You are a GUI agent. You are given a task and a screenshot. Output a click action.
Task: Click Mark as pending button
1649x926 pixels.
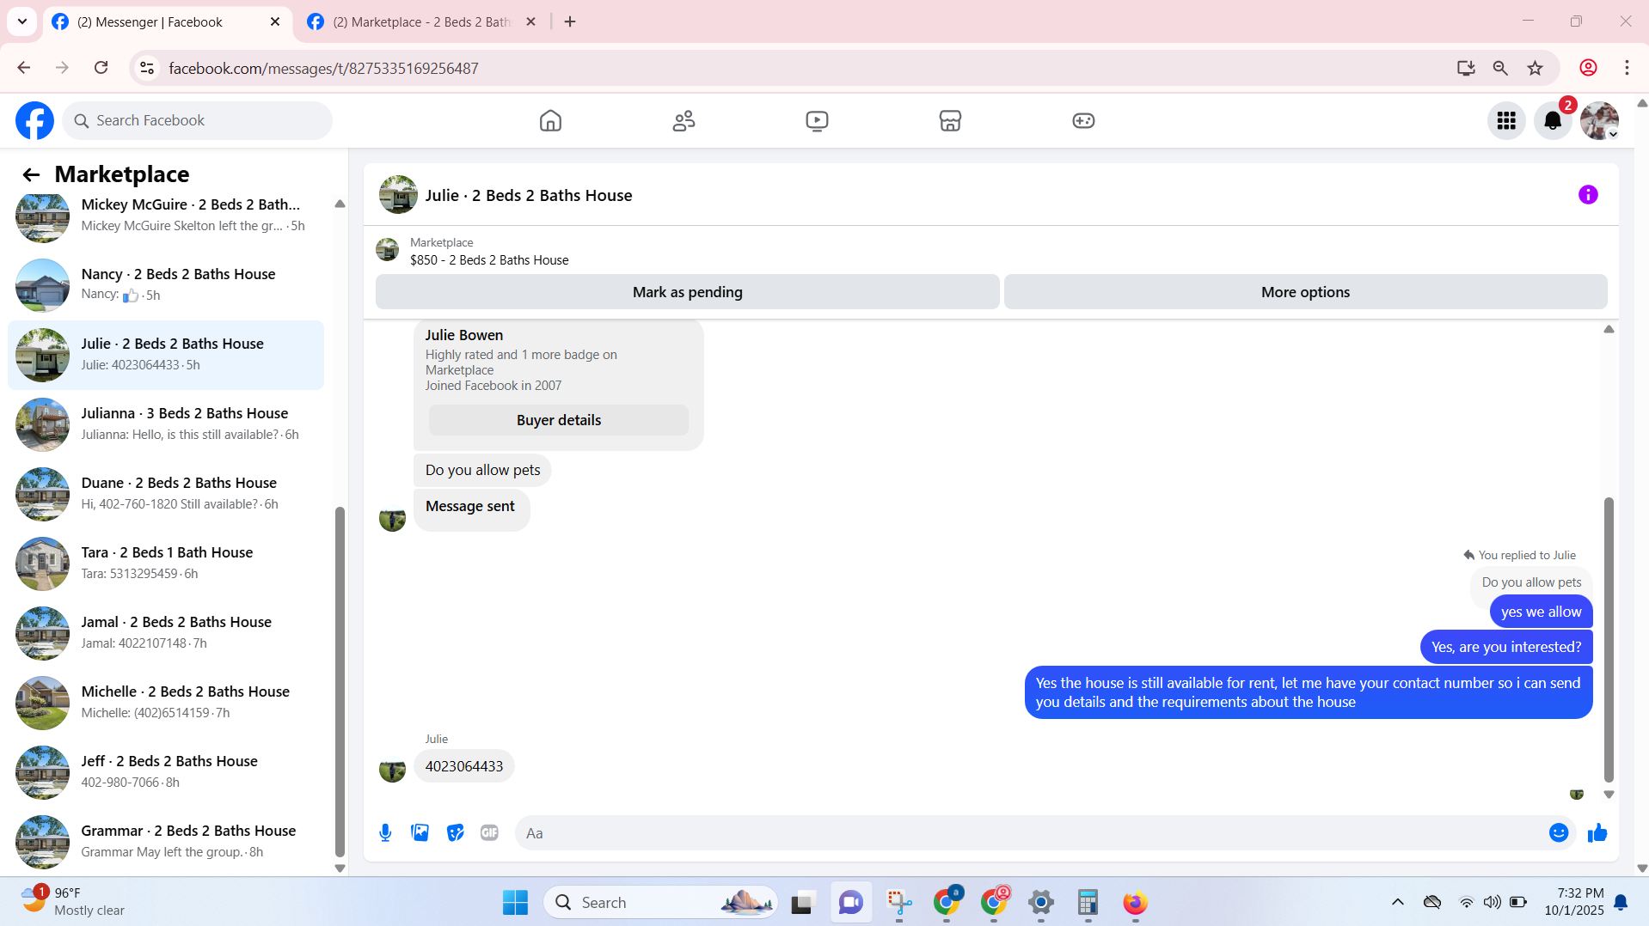point(687,292)
